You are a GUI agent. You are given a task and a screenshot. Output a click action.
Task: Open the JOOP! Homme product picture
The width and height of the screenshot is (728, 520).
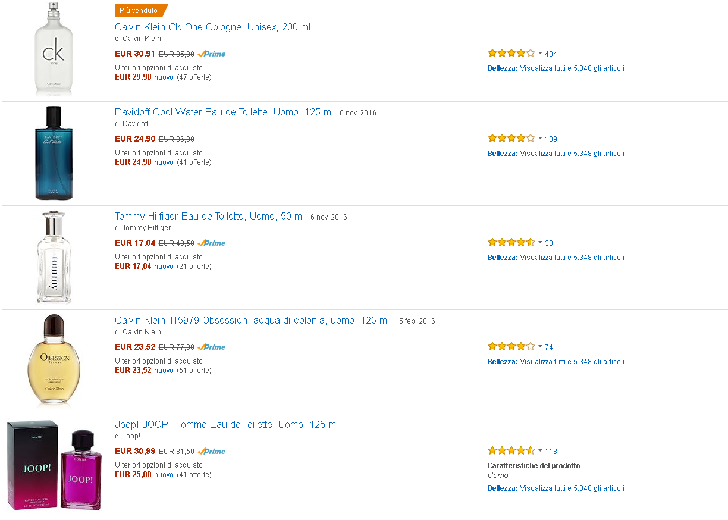click(54, 464)
